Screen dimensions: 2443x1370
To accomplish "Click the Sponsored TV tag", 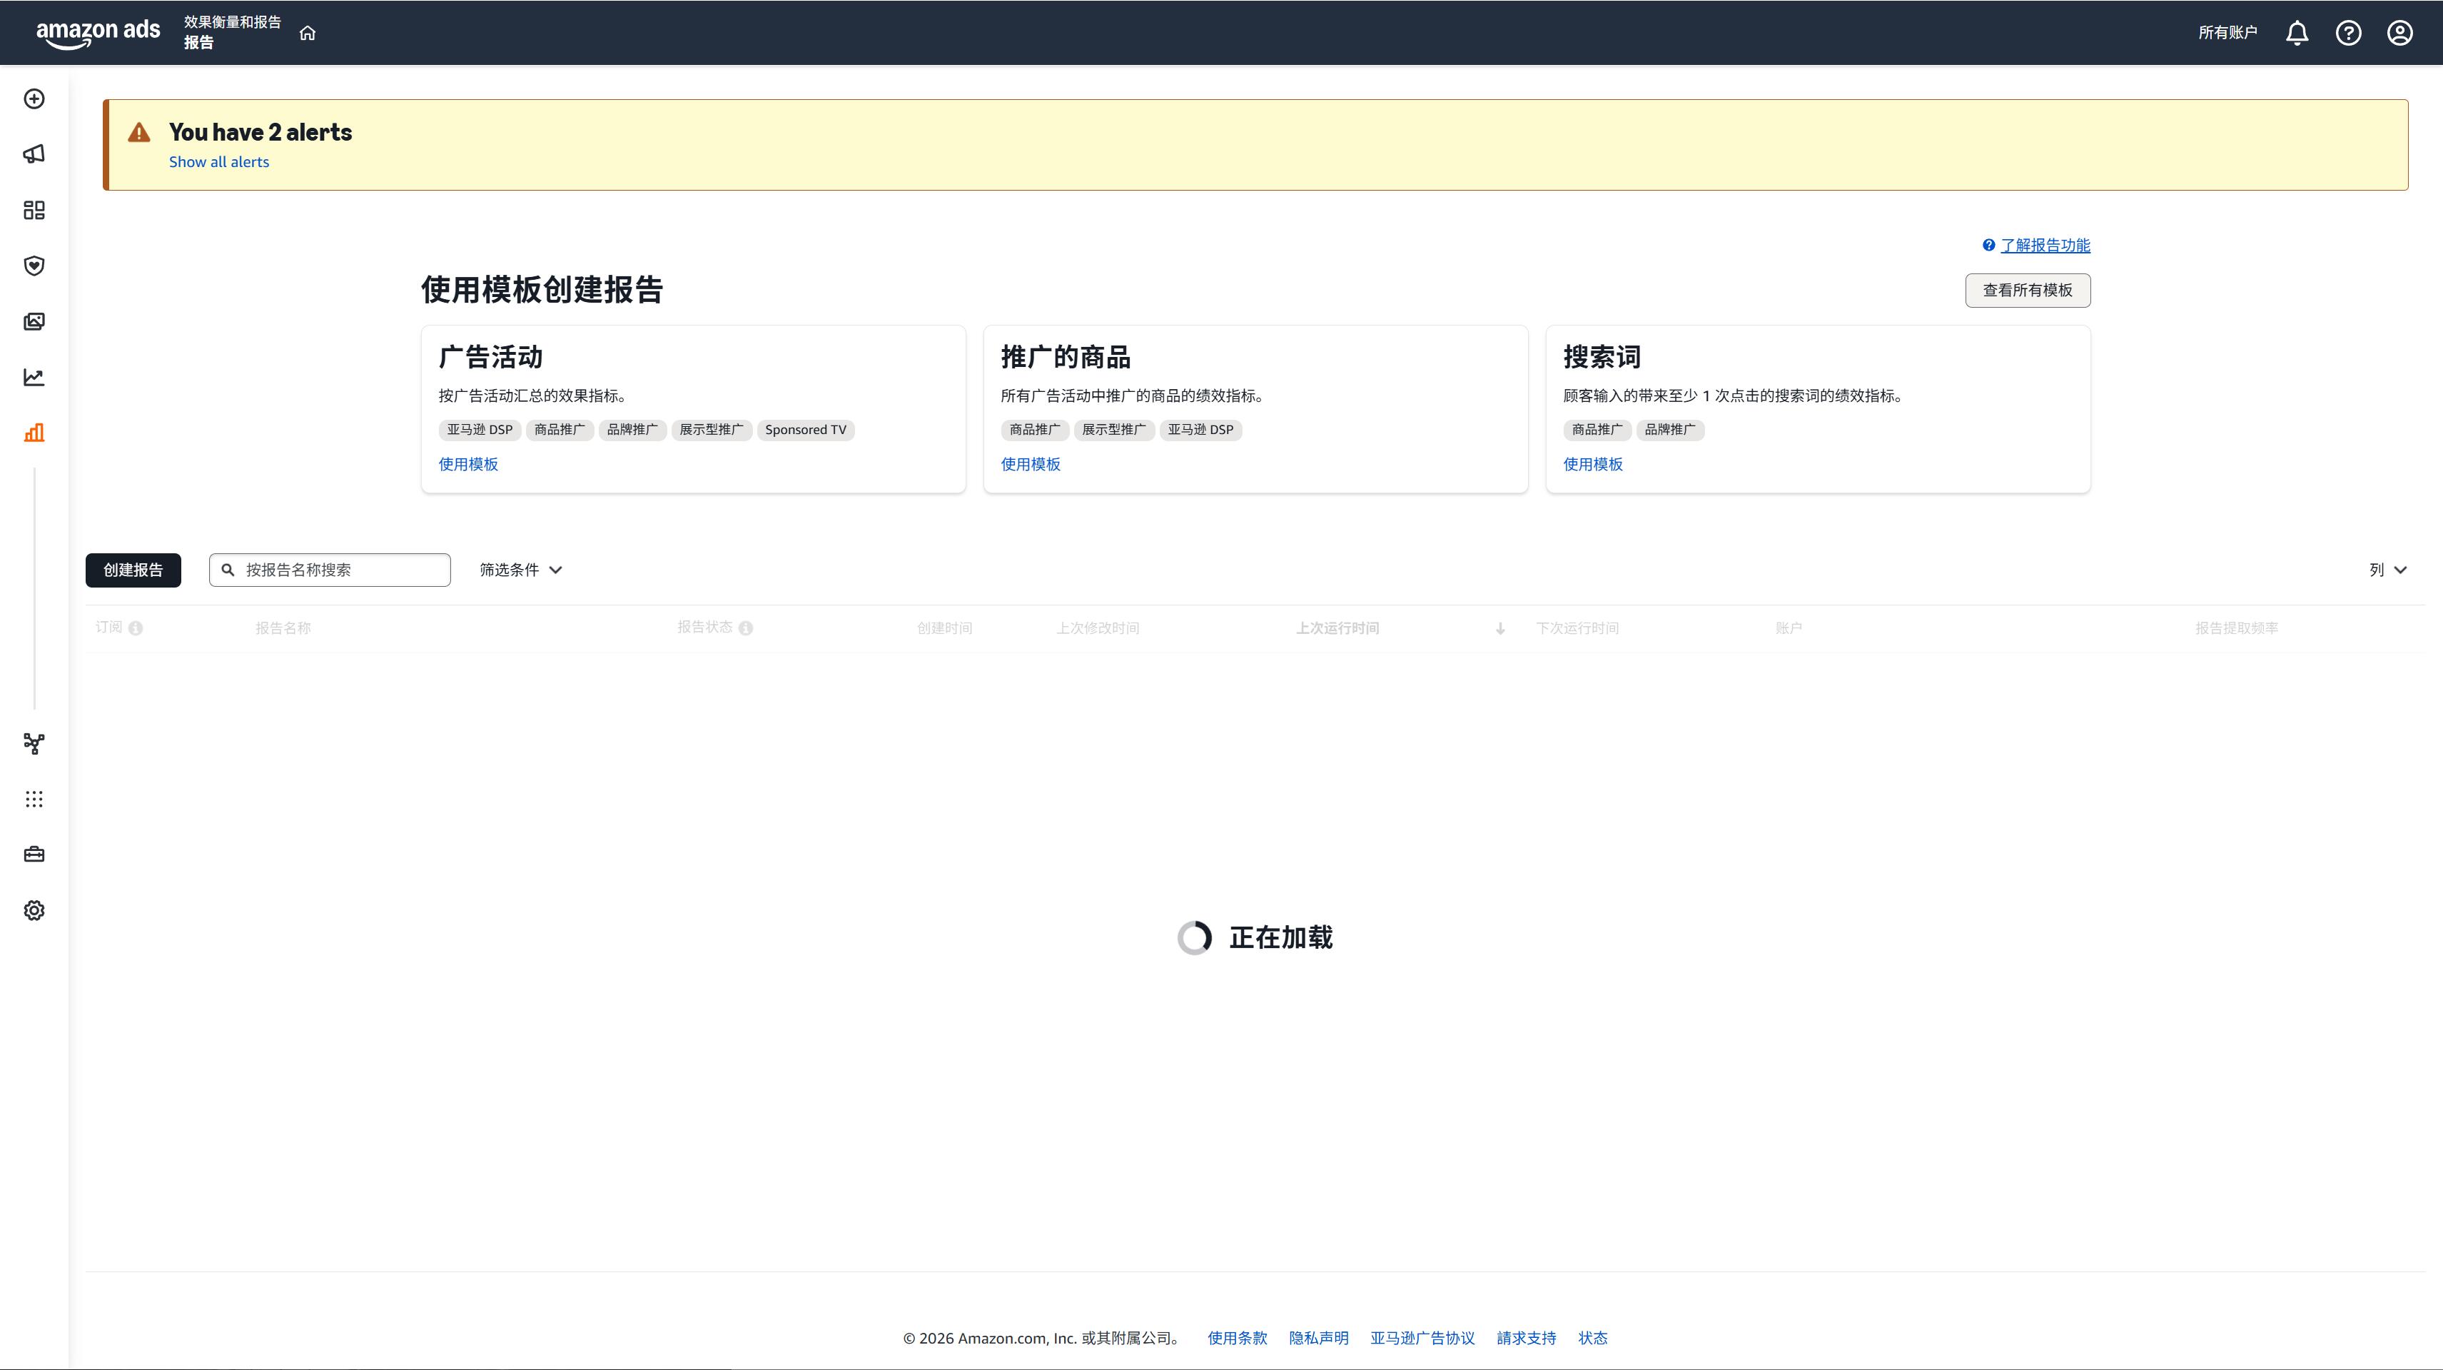I will (805, 430).
